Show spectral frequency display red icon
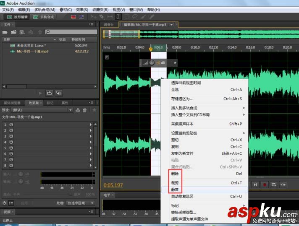The width and height of the screenshot is (299, 226). 73,17
